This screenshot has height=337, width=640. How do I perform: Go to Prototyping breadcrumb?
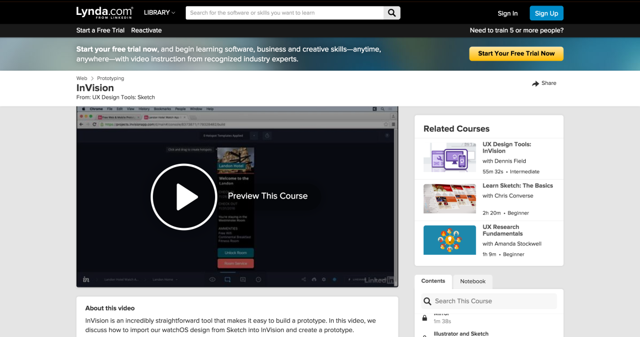coord(110,78)
